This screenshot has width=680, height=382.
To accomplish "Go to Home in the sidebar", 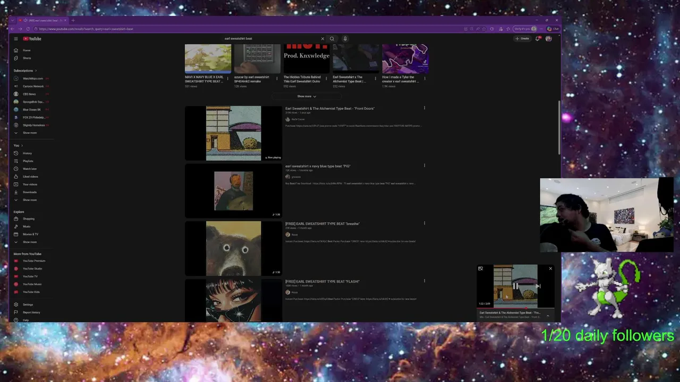I will tap(27, 50).
